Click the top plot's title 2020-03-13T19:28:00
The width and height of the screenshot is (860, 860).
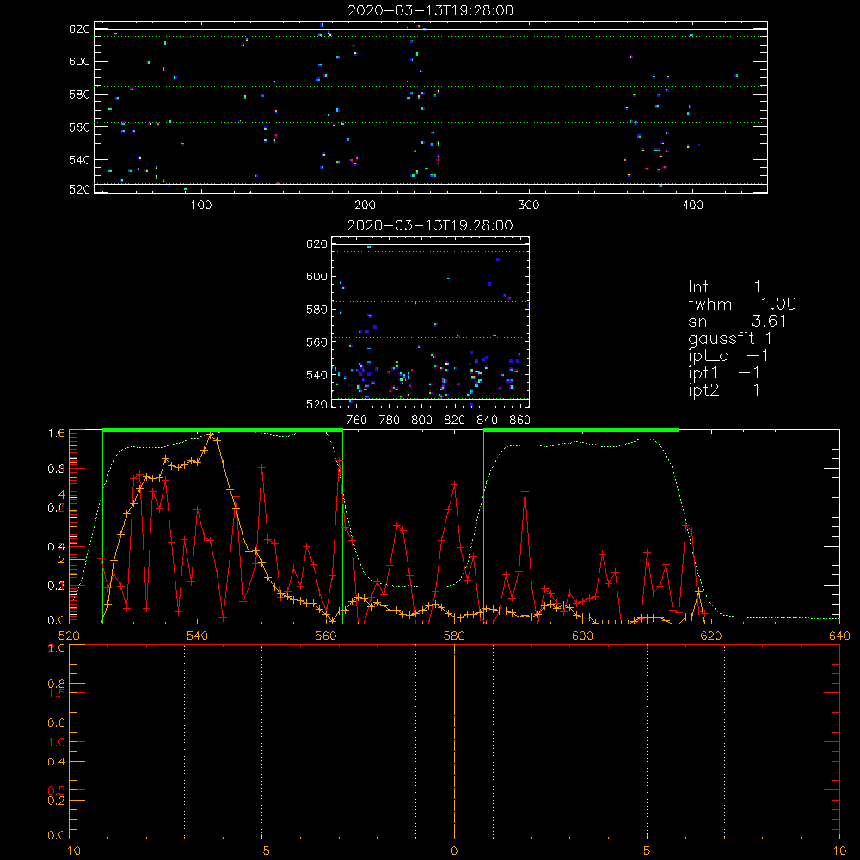coord(431,10)
